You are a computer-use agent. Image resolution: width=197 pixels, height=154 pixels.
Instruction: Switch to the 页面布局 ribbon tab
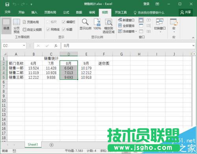point(50,12)
